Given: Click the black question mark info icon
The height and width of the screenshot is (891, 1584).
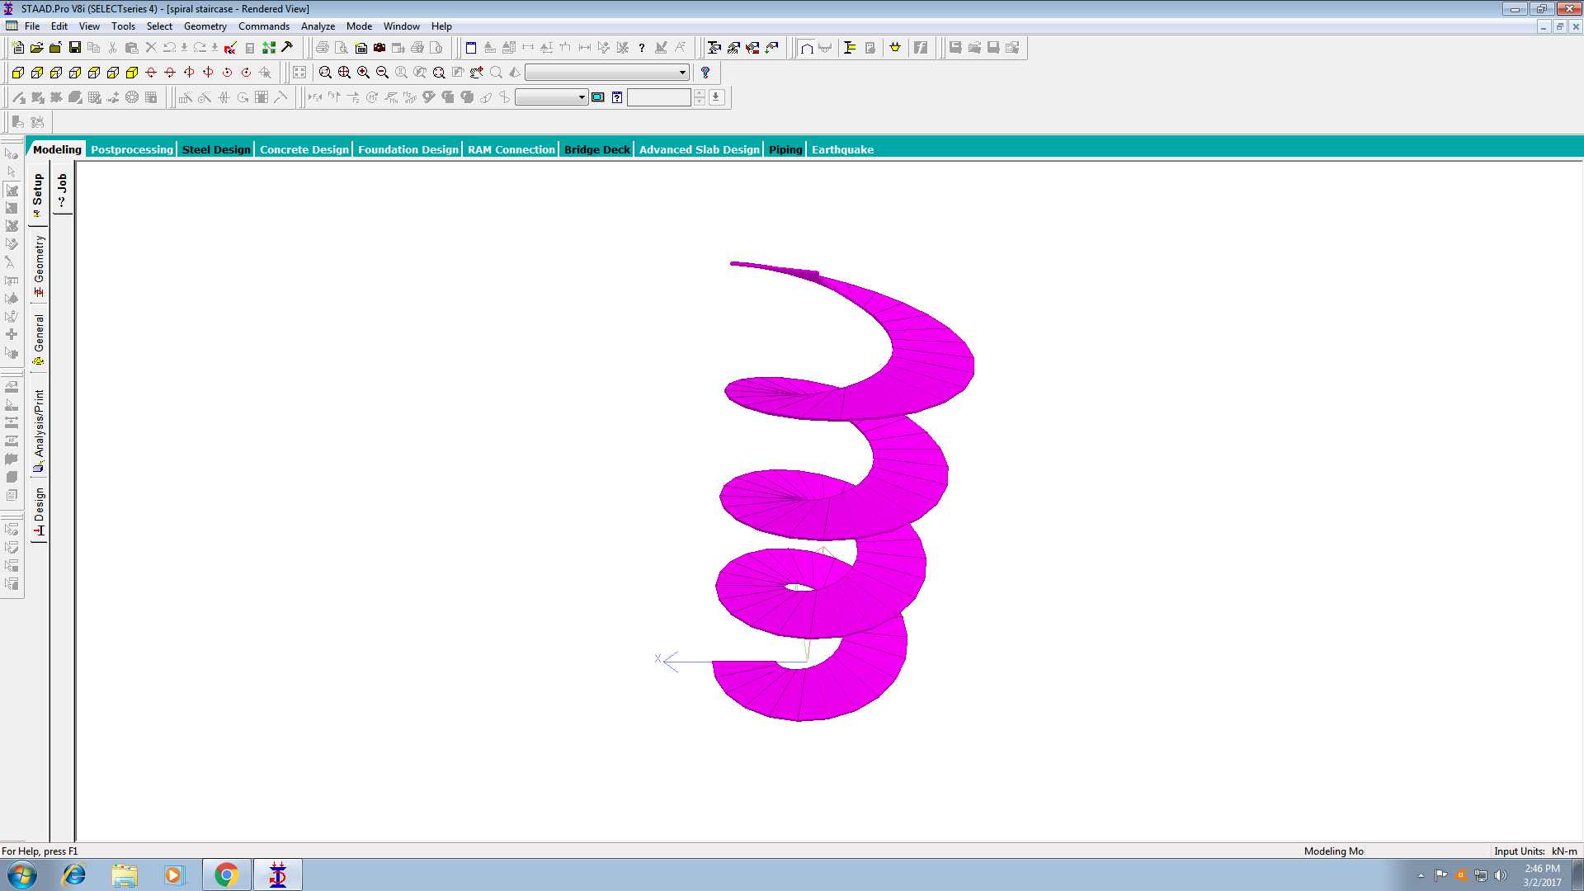Looking at the screenshot, I should [x=642, y=48].
